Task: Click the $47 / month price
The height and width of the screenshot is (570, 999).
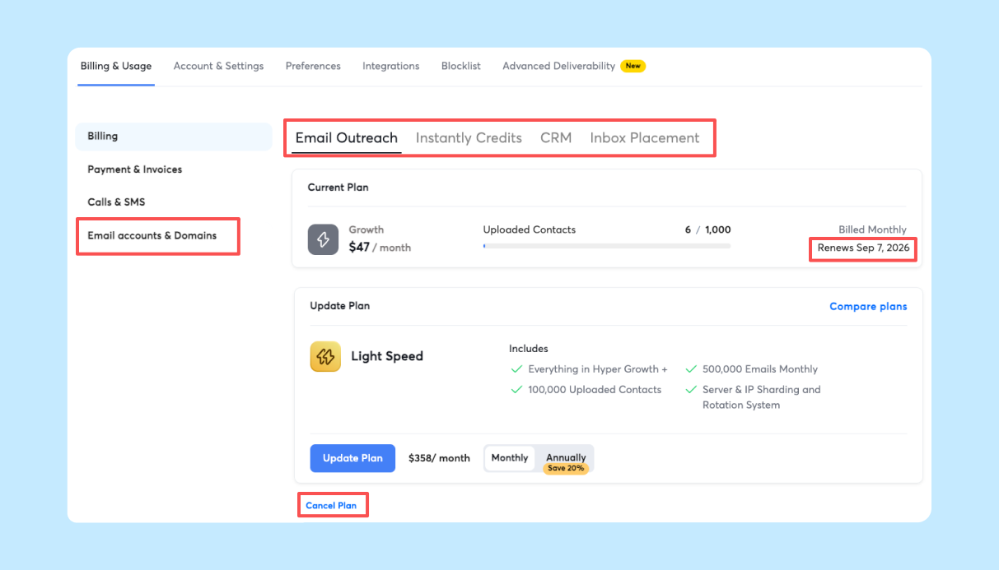Action: 380,247
